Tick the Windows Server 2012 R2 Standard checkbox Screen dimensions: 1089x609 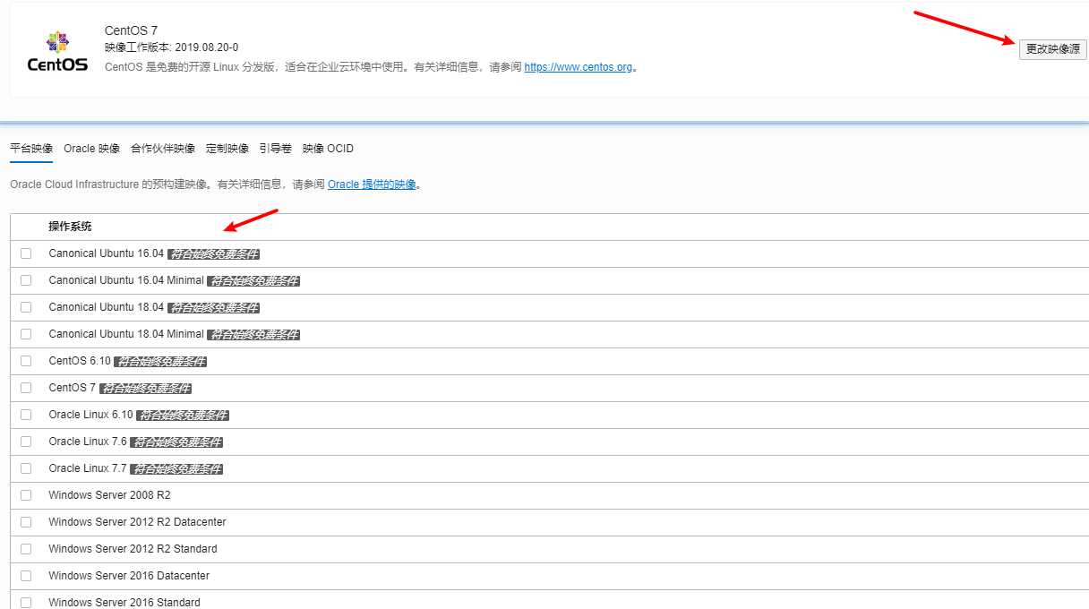(26, 549)
